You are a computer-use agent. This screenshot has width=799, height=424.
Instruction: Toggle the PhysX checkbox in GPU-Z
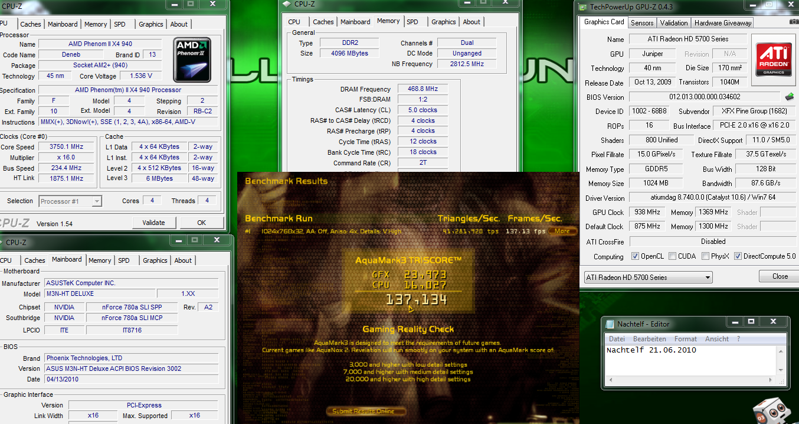(706, 256)
